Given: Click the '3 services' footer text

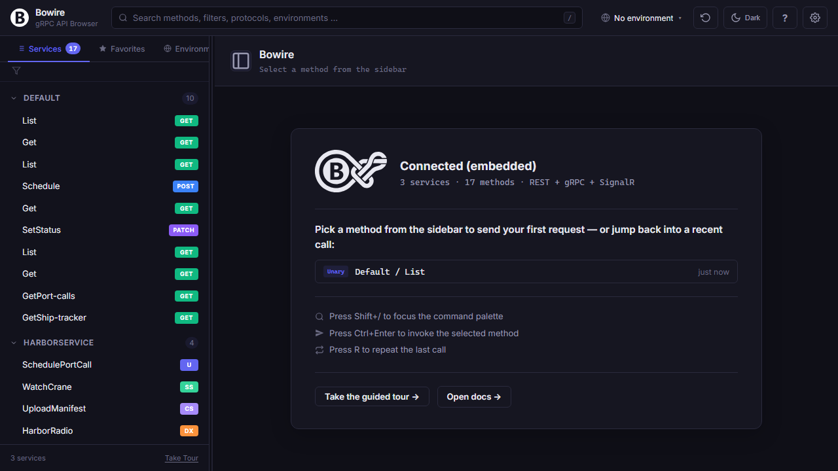Looking at the screenshot, I should click(x=28, y=458).
